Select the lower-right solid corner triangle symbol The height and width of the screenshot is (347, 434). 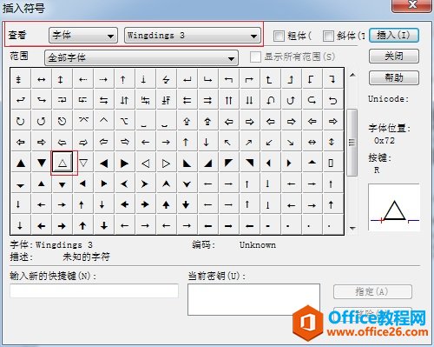pos(207,163)
